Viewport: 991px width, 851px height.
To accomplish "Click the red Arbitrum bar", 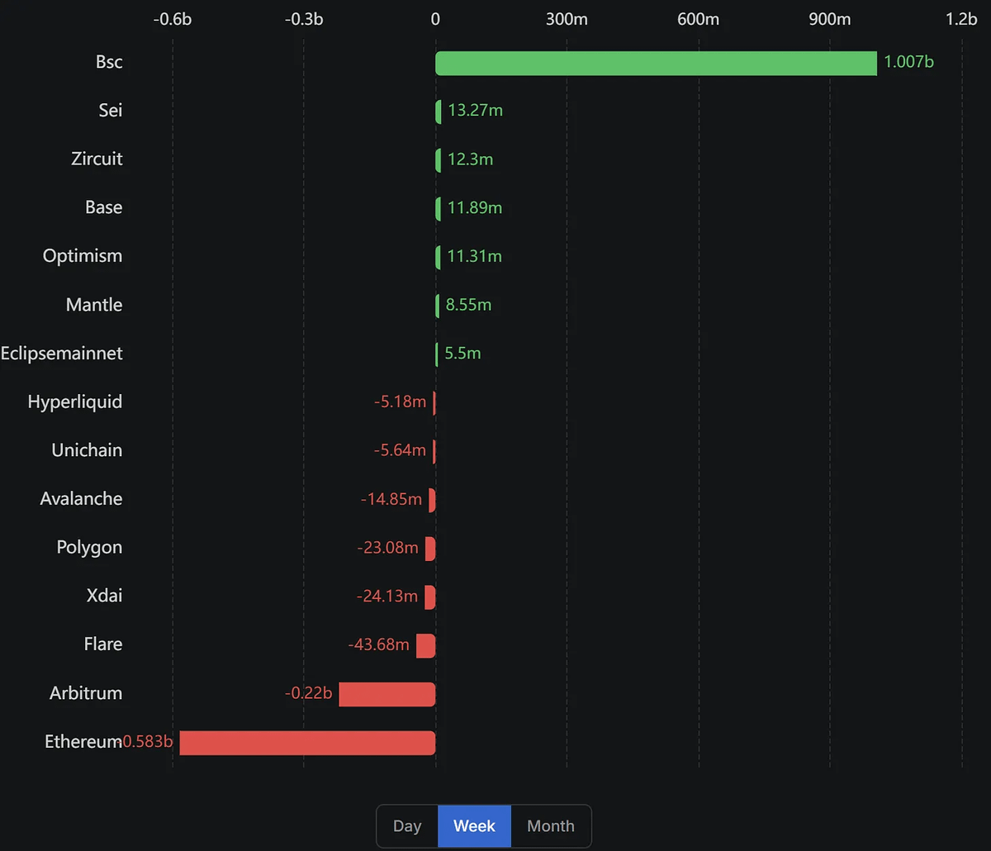I will (x=387, y=694).
